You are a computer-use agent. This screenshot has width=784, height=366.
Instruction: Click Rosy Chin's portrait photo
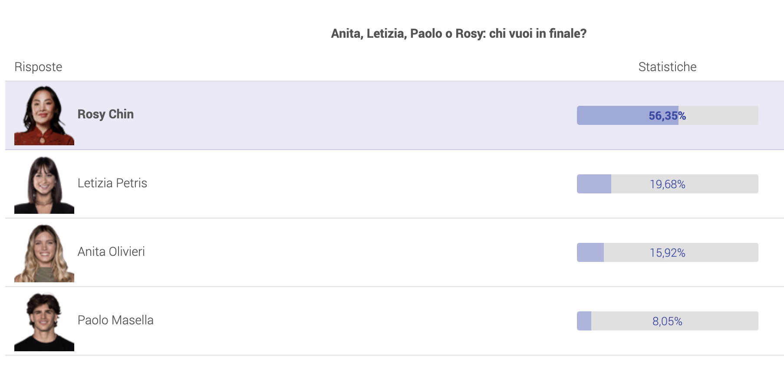[x=44, y=115]
